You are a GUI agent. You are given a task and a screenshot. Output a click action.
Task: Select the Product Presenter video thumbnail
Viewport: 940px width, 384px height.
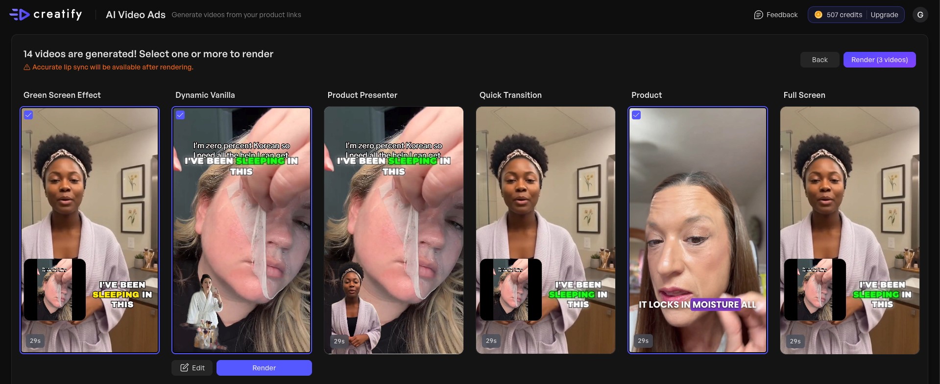coord(394,230)
